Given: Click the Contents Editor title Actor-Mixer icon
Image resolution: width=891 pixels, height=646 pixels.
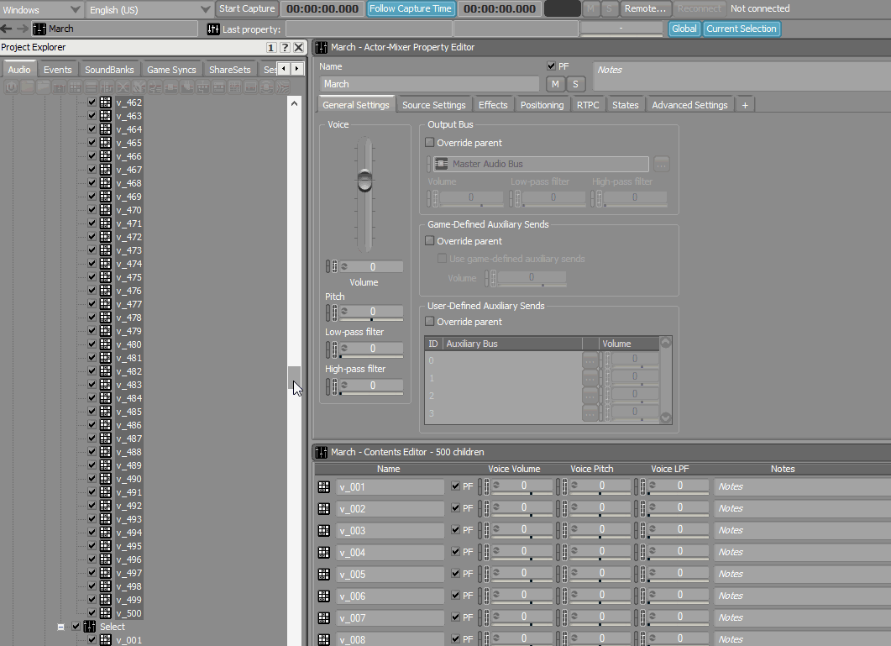Looking at the screenshot, I should (321, 452).
